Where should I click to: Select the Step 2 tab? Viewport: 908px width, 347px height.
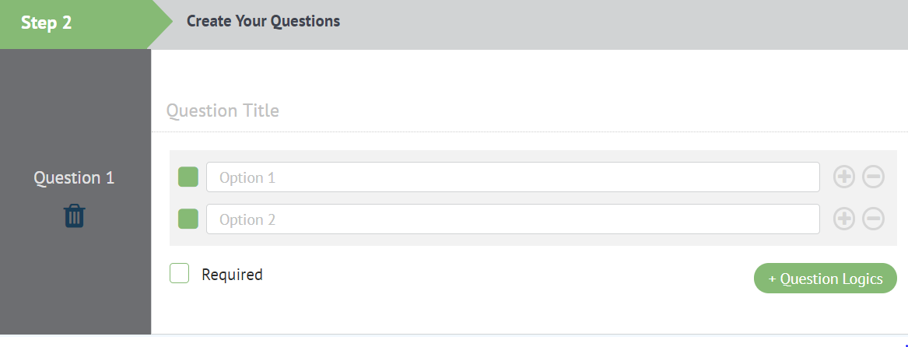[x=47, y=23]
